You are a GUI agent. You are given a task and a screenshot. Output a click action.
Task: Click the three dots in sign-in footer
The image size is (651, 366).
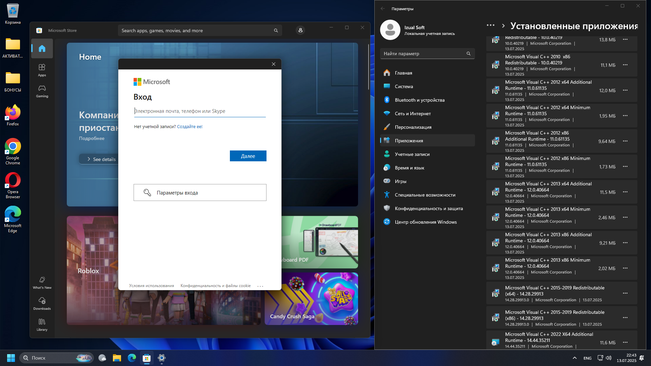260,286
